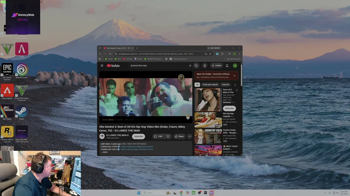Screen dimensions: 350x196
Task: Click the video player to pause
Action: point(146,97)
